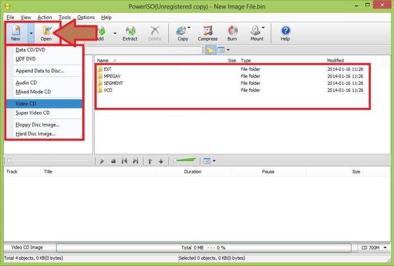Select Mixed Mode CD option
The width and height of the screenshot is (394, 266).
[x=44, y=92]
